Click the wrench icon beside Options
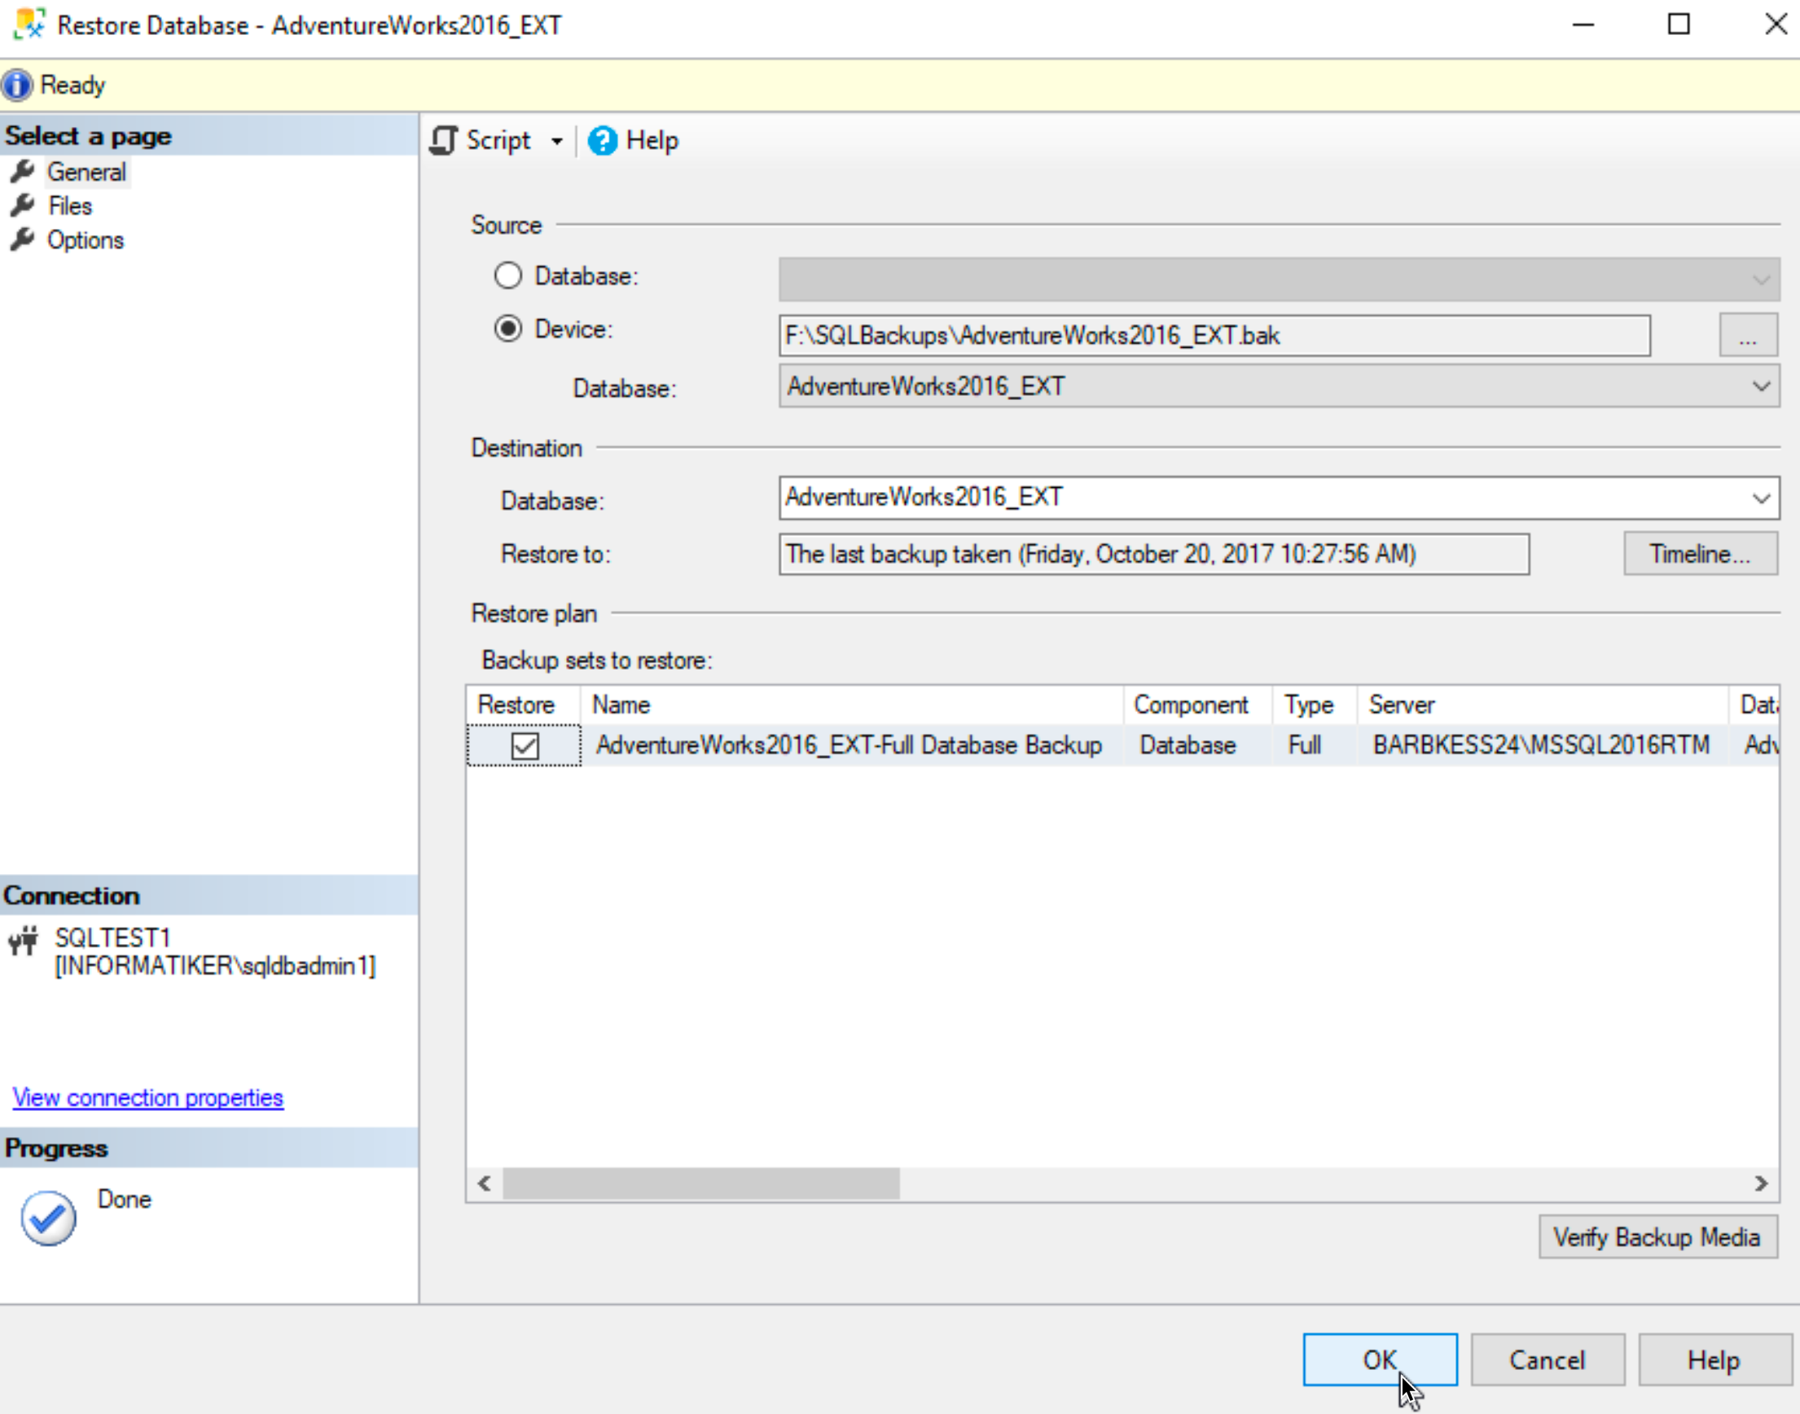 tap(22, 239)
